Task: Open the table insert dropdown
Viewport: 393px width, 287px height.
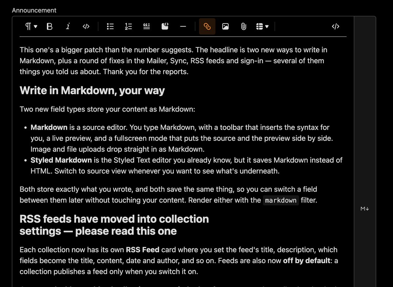Action: pyautogui.click(x=263, y=26)
